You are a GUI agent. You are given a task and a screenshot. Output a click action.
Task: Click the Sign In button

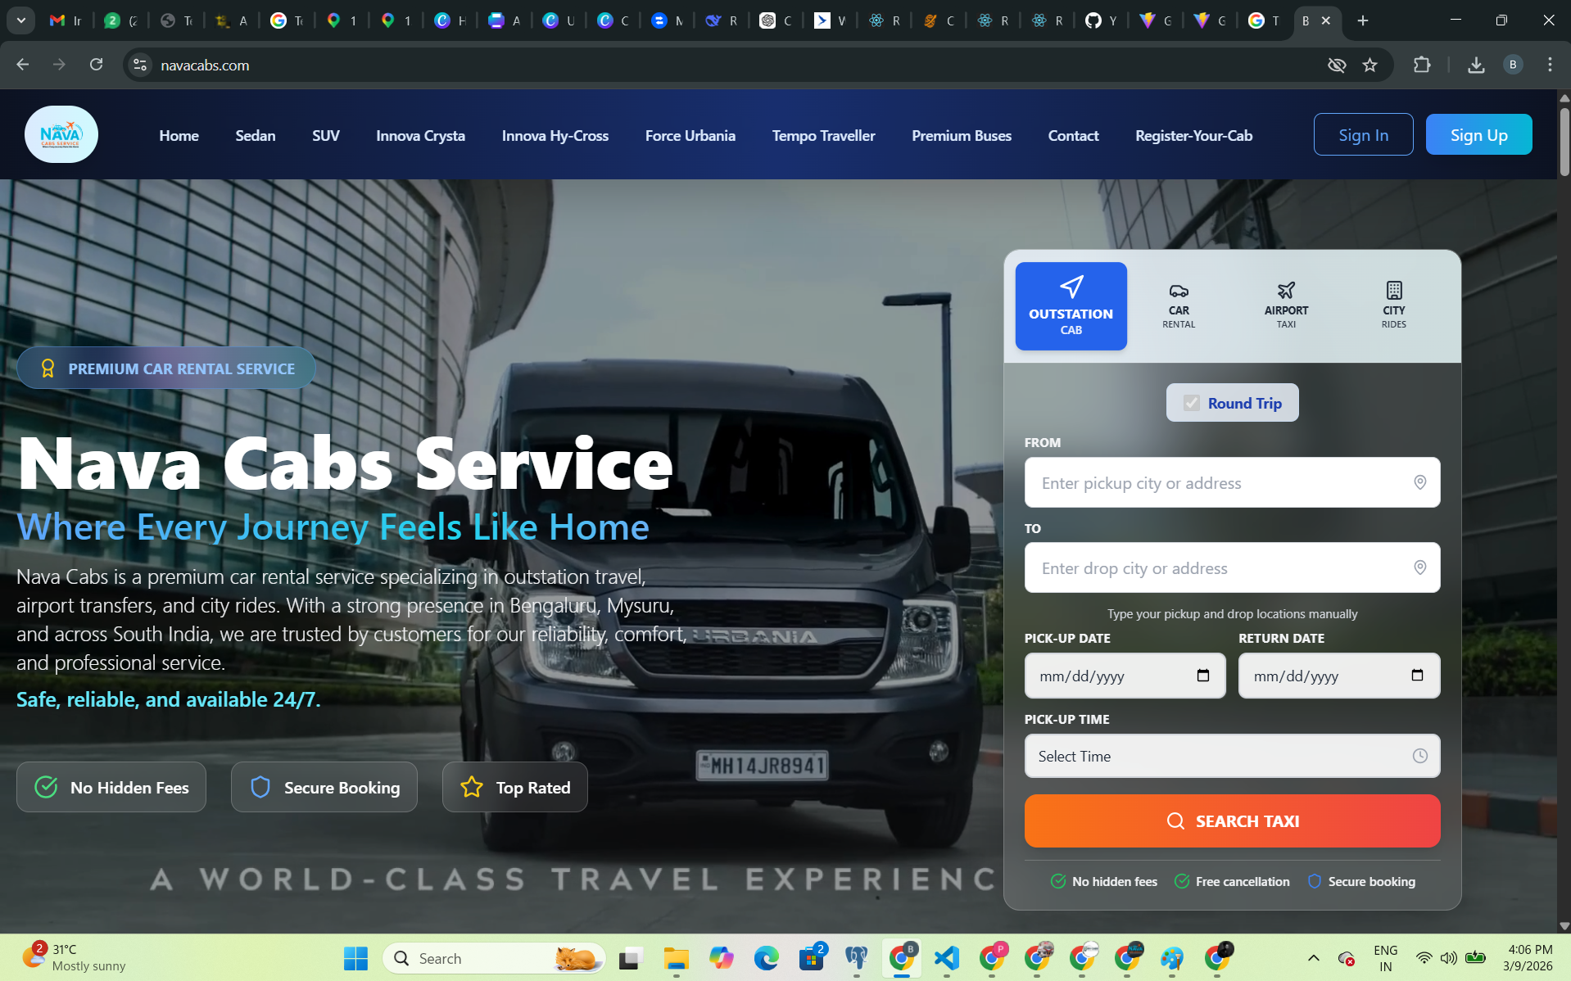pyautogui.click(x=1363, y=134)
